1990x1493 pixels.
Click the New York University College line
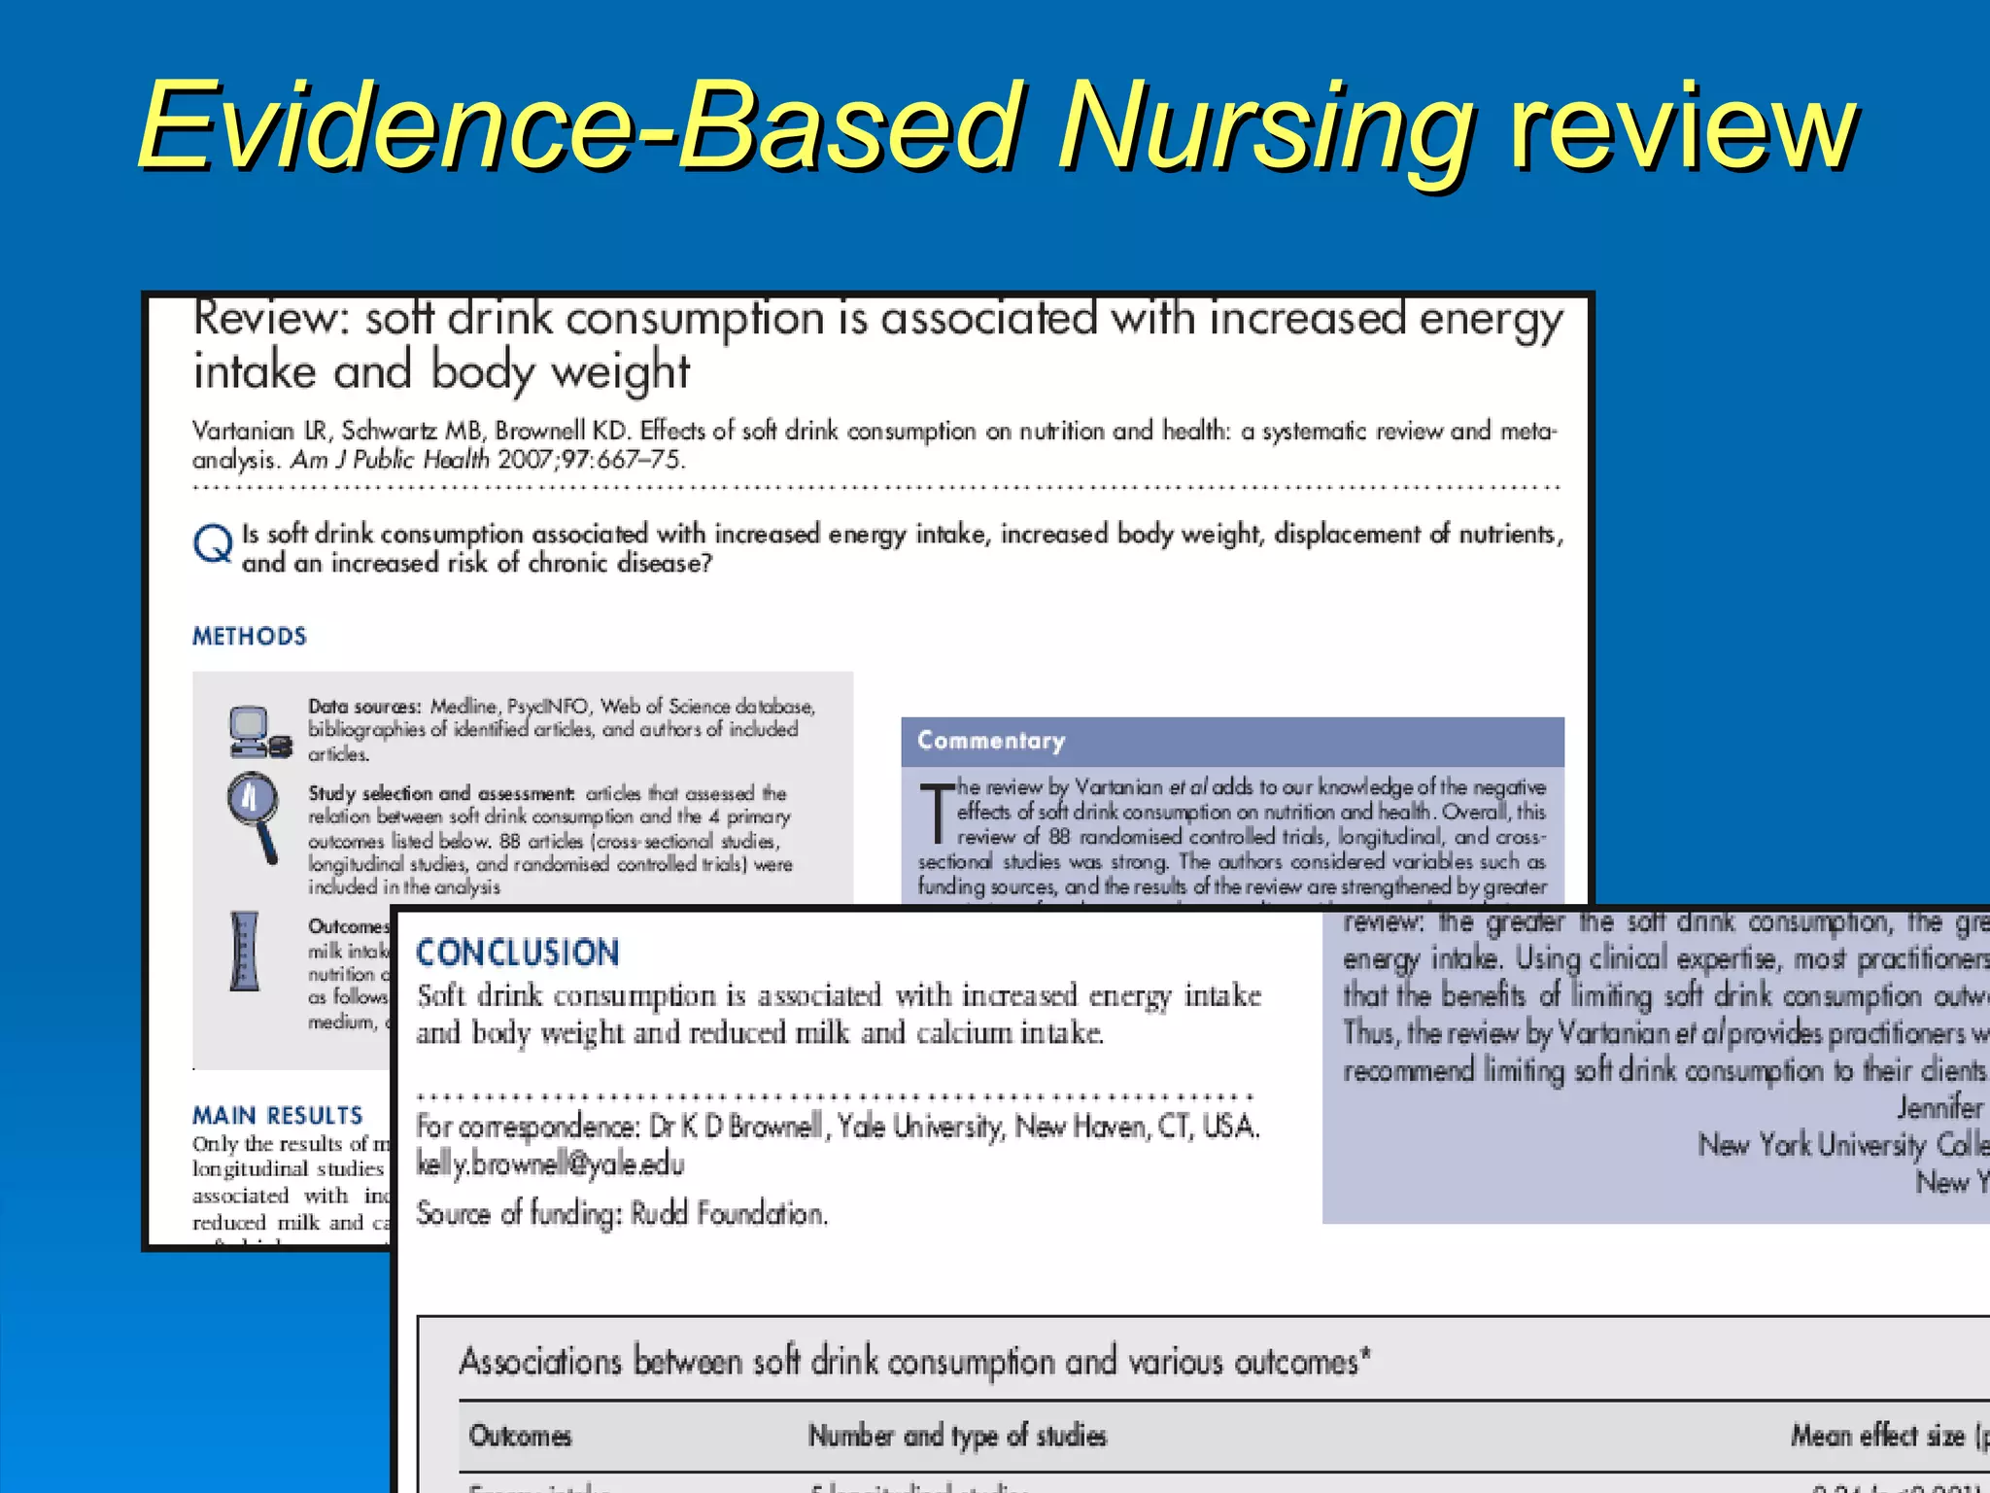[1842, 1145]
